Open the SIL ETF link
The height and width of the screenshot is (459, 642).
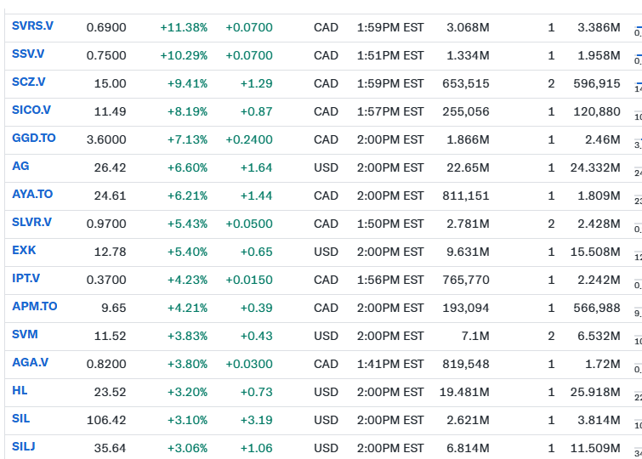coord(21,419)
